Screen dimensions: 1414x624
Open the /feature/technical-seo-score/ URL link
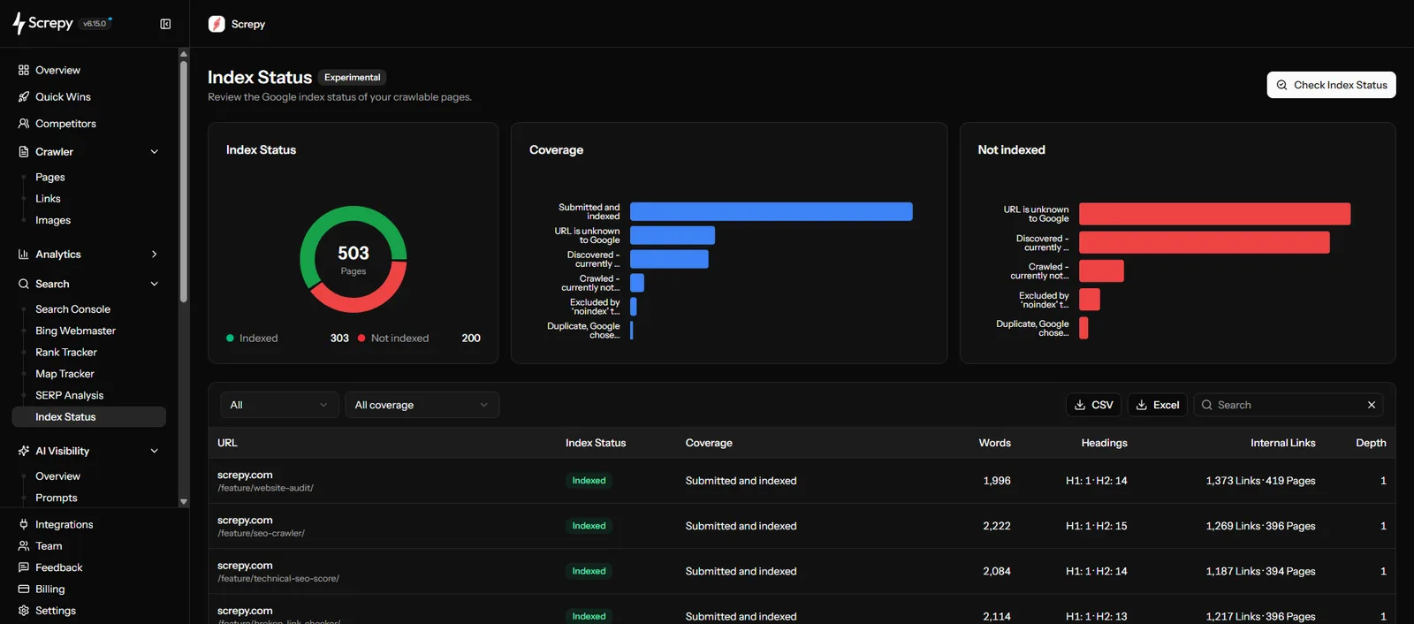278,579
